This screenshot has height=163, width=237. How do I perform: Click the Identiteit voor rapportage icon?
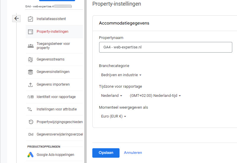[30, 97]
